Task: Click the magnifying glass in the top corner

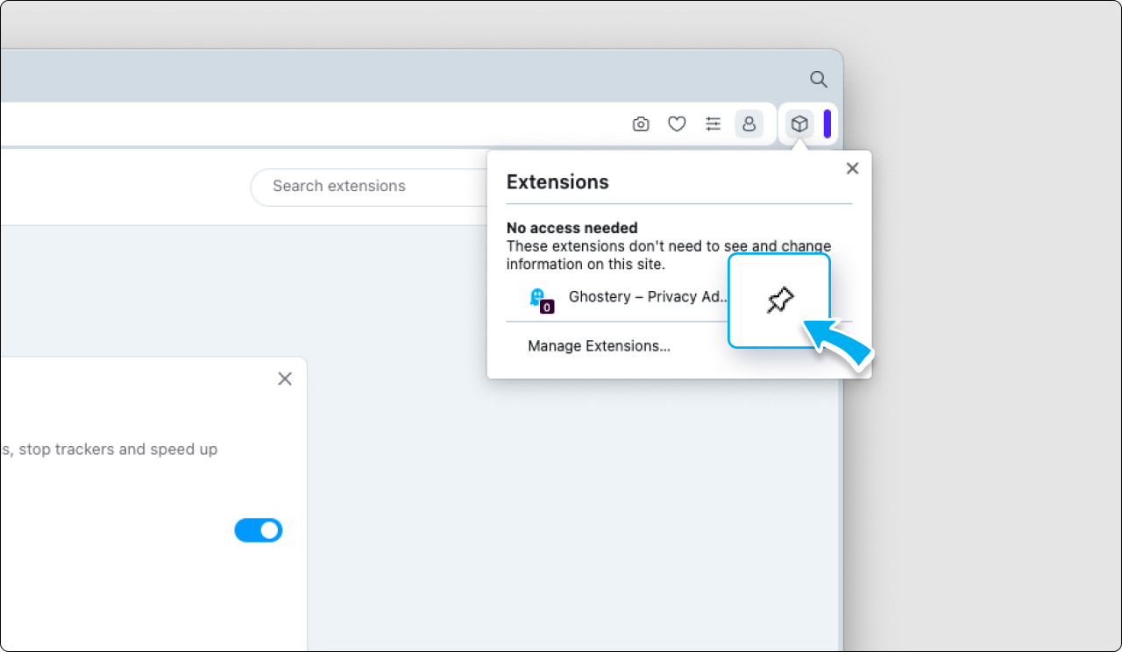Action: pos(818,79)
